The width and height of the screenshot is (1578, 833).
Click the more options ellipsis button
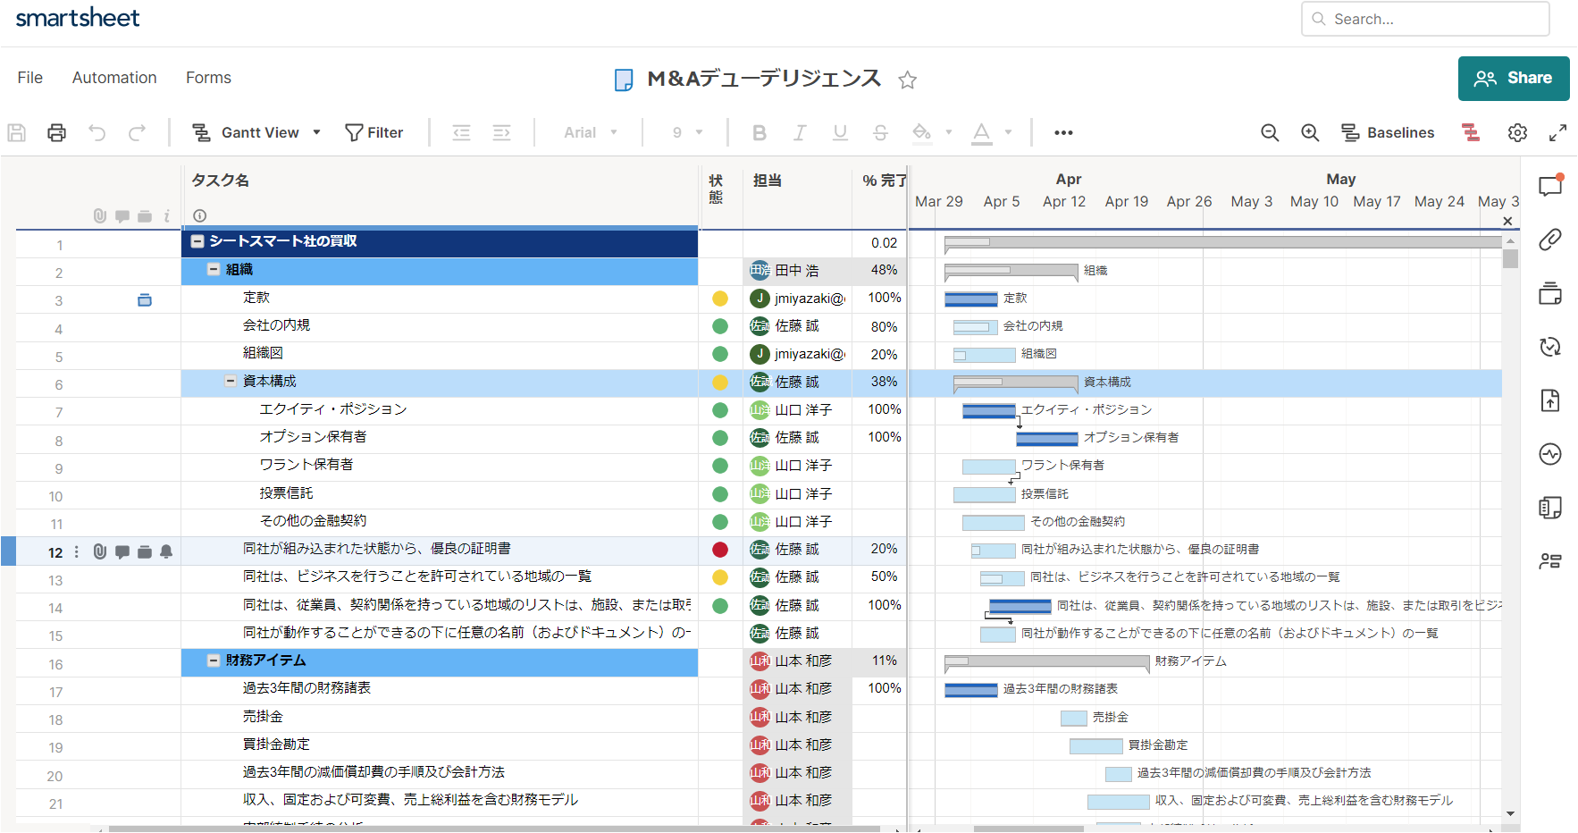[1063, 133]
